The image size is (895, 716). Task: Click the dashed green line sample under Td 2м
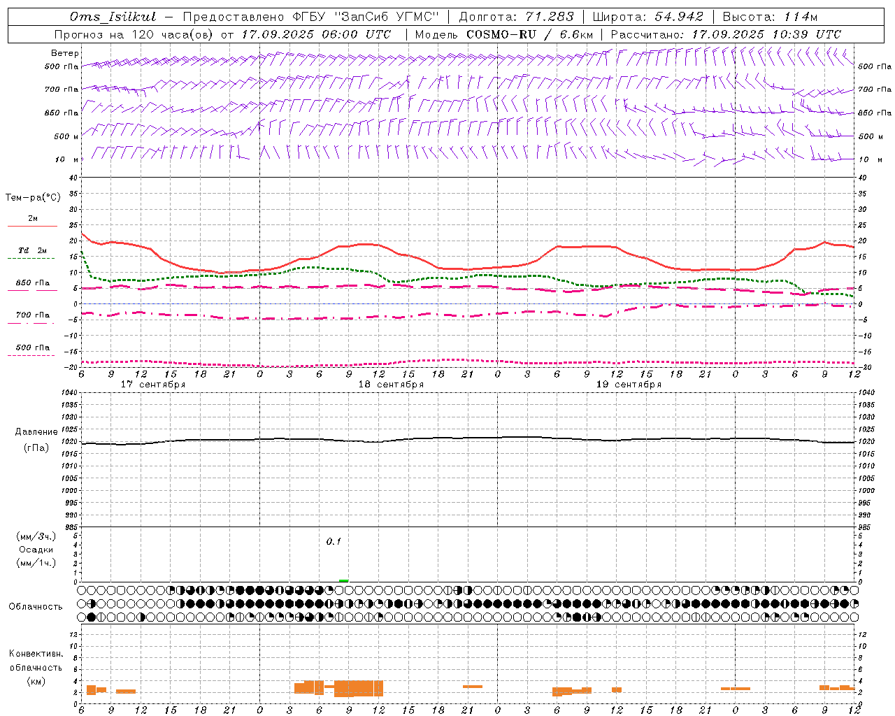[x=31, y=258]
